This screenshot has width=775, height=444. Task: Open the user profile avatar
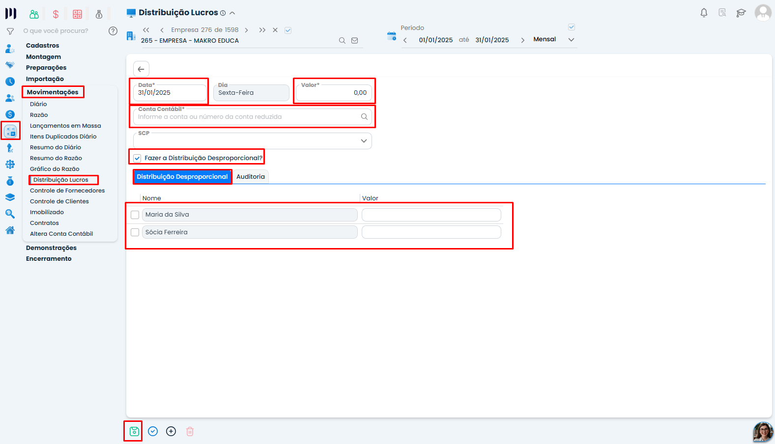(x=763, y=13)
